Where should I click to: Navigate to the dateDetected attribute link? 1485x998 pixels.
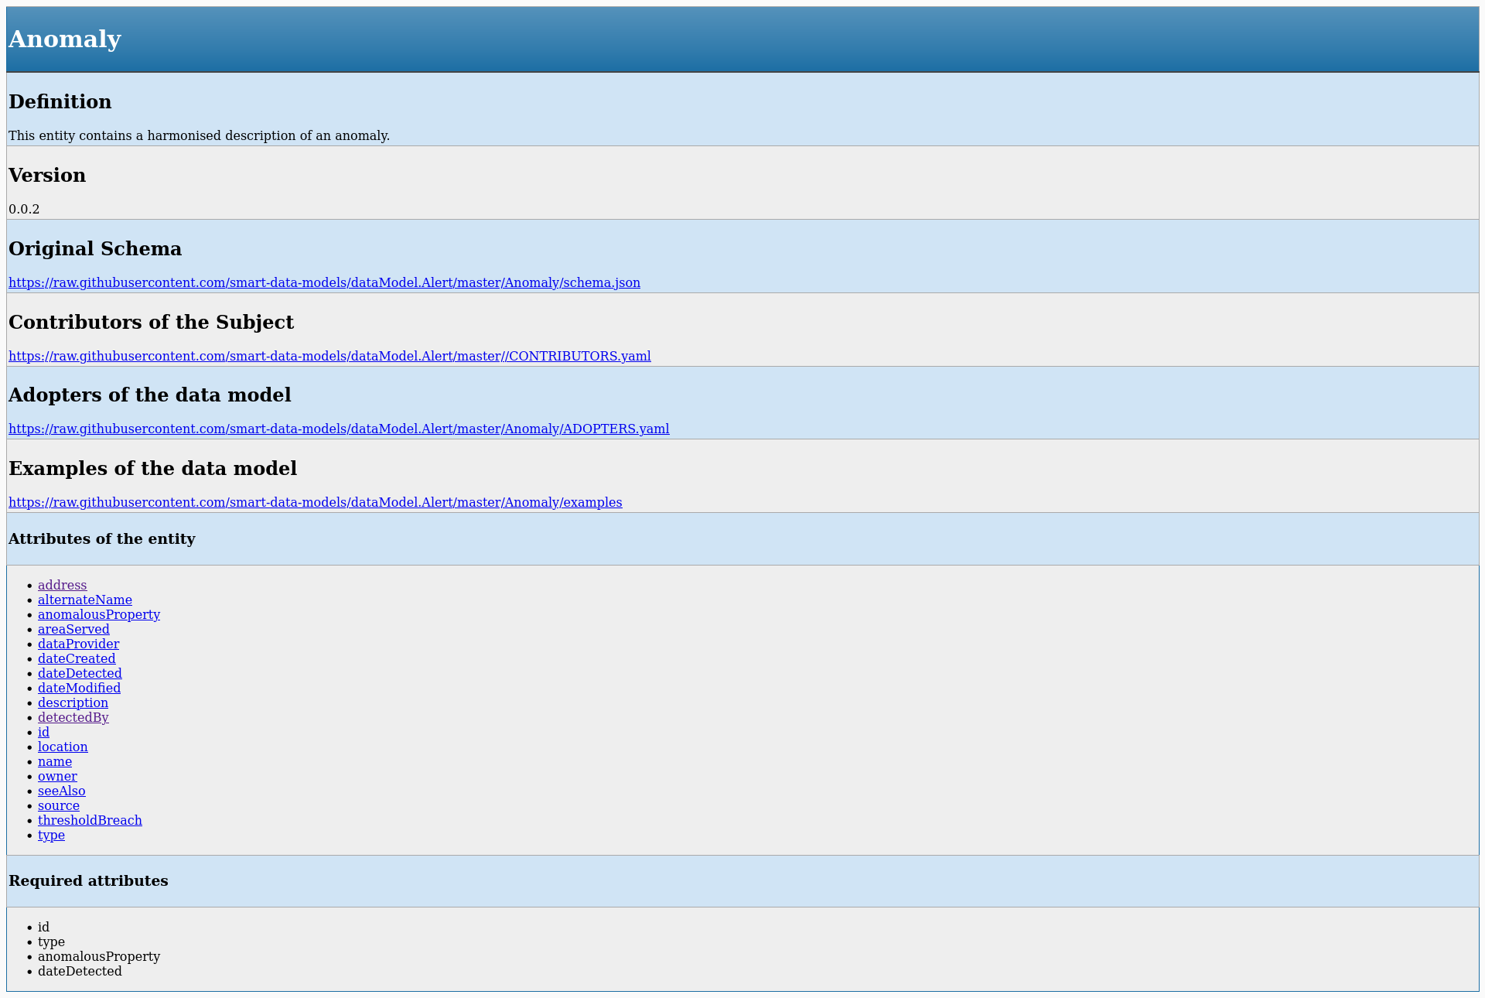pos(80,673)
